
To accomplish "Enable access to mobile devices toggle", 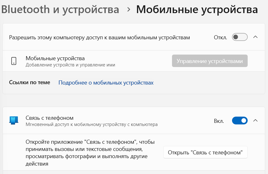I will (240, 37).
